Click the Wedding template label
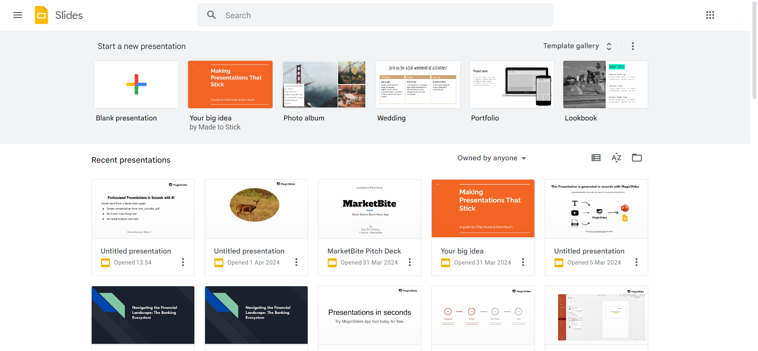 point(391,118)
